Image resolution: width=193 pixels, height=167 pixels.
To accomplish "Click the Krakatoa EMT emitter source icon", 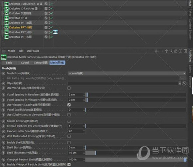I will (7, 13).
